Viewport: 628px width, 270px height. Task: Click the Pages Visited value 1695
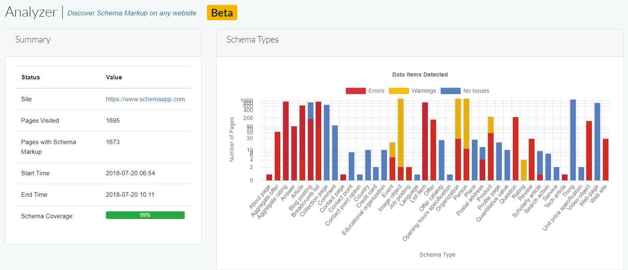pyautogui.click(x=113, y=121)
